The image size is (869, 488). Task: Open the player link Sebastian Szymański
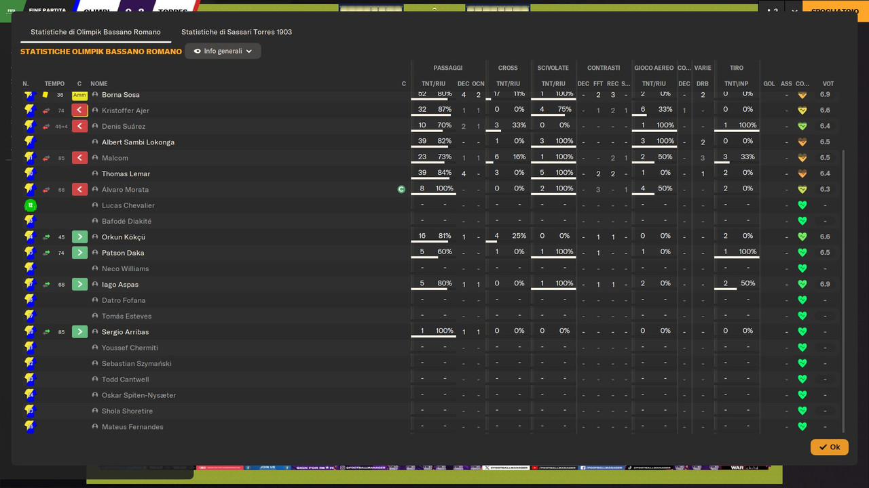(x=136, y=364)
